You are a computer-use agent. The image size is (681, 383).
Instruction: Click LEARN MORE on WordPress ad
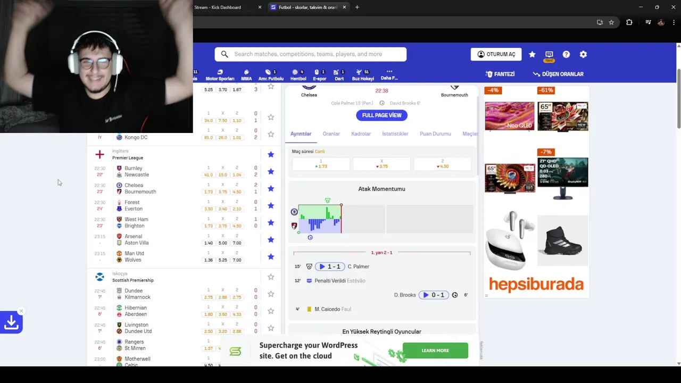click(435, 351)
